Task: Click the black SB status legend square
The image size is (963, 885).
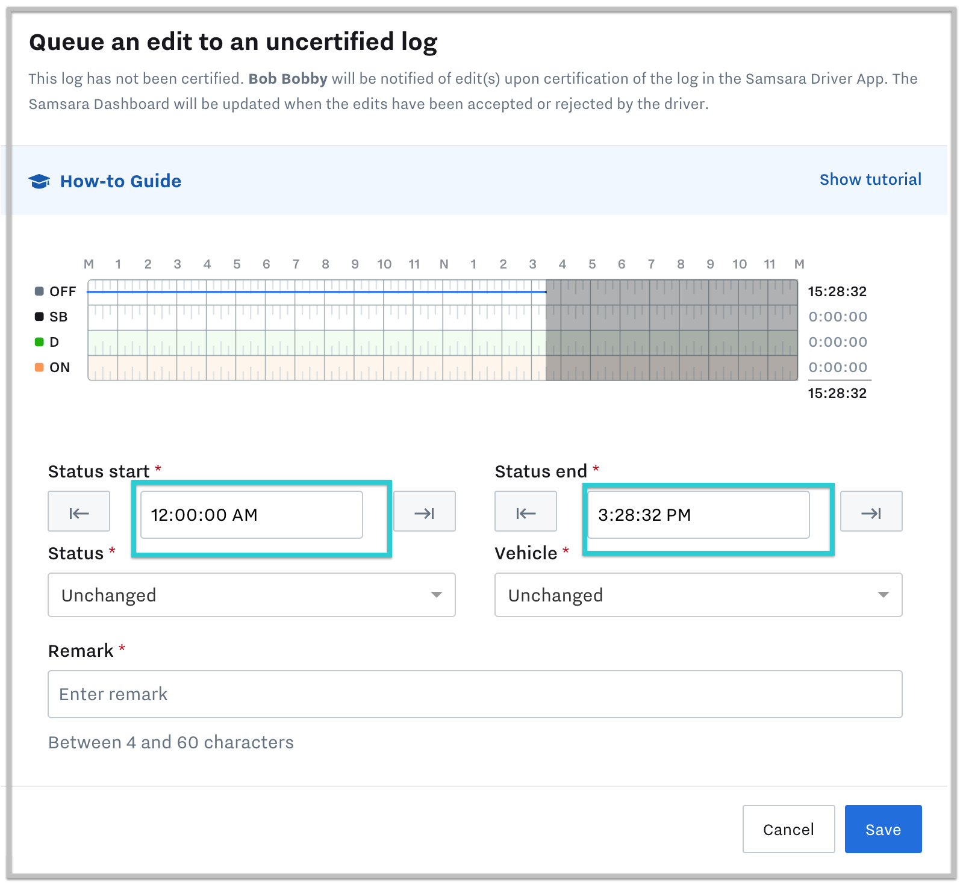Action: point(39,317)
